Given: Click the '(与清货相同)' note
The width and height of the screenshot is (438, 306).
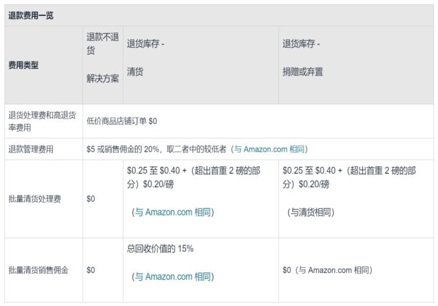Looking at the screenshot, I should pyautogui.click(x=311, y=212).
